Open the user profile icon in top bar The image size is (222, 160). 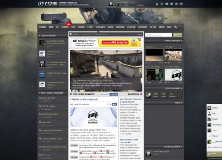157,4
